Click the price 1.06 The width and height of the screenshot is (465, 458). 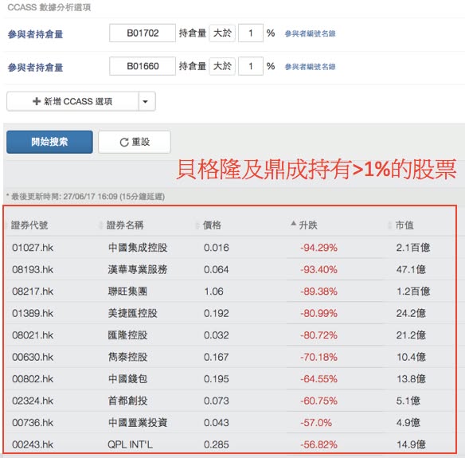213,292
